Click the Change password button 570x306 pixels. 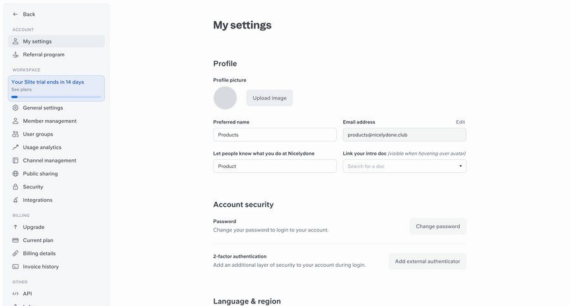tap(438, 226)
